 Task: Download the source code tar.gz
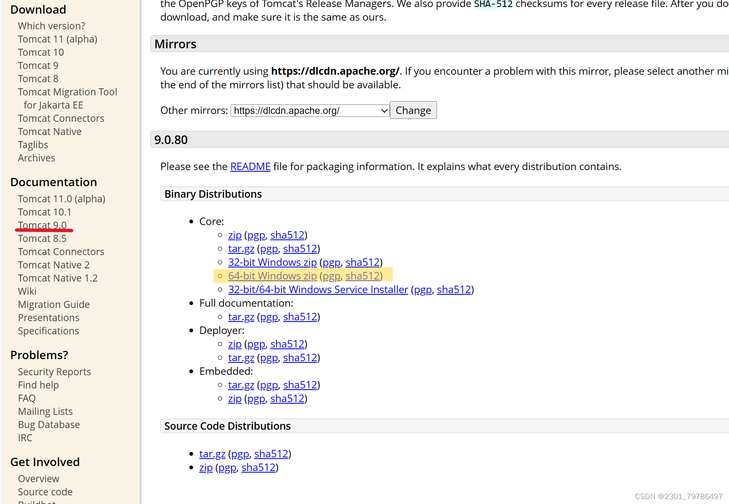click(212, 454)
